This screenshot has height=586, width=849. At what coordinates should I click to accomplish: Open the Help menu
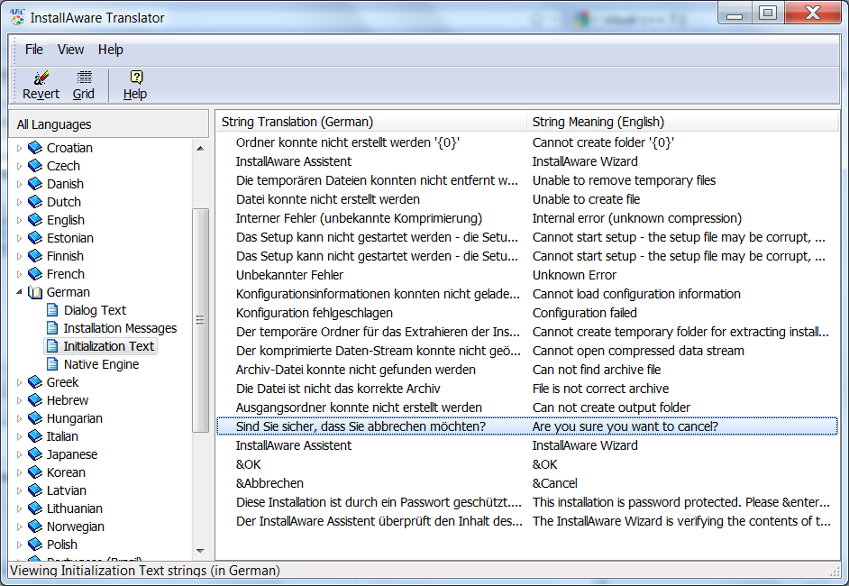(111, 50)
